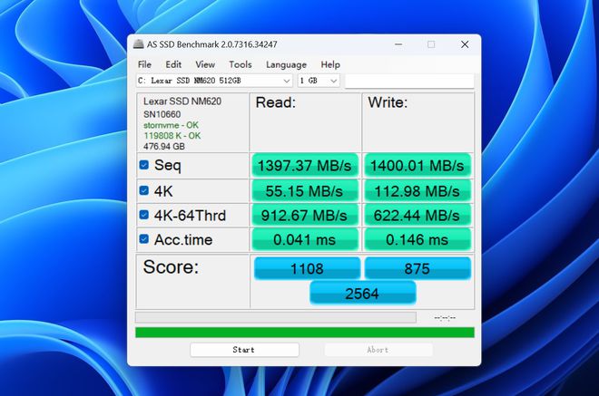Open the File menu
This screenshot has height=396, width=599.
pos(144,64)
